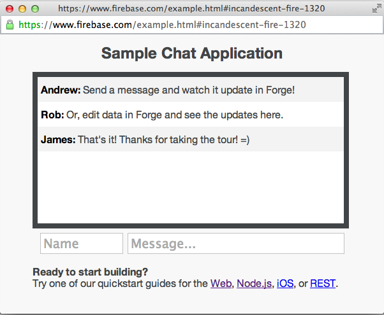This screenshot has height=315, width=384.
Task: Click the green SSL lock icon
Action: coord(10,25)
